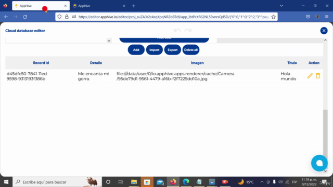Viewport: 333px width, 187px height.
Task: Add a new database record
Action: tap(136, 50)
